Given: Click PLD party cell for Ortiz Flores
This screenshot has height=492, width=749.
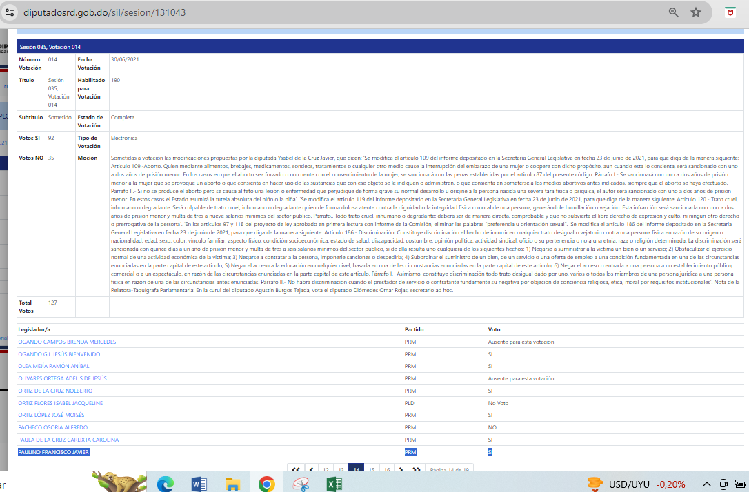Looking at the screenshot, I should click(x=410, y=403).
